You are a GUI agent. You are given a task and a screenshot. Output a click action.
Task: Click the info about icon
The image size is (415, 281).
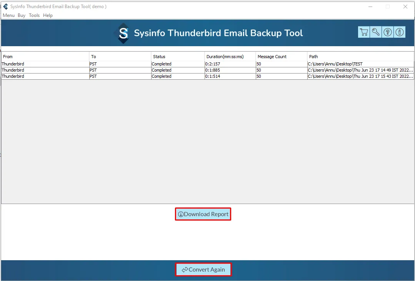click(400, 32)
